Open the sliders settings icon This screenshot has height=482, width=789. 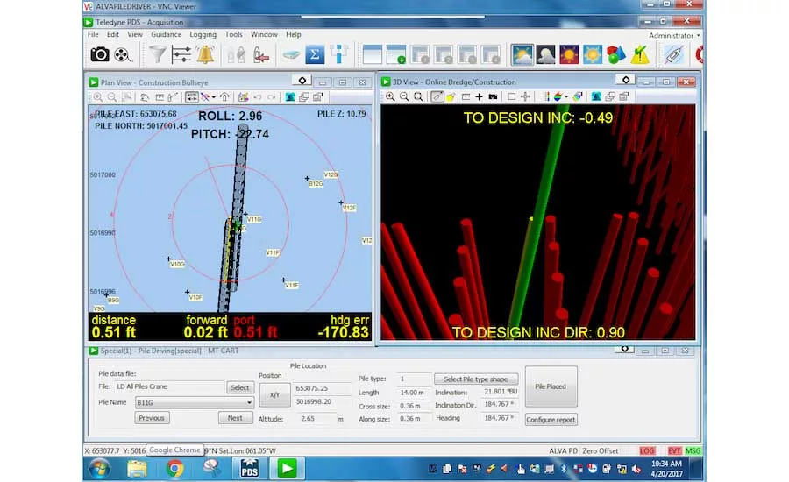[x=181, y=54]
